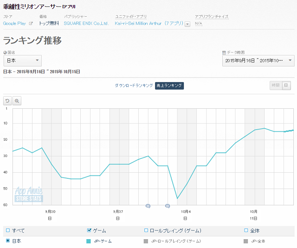Switch to hourly 時間 view
Viewport: 297px width, 248px height.
(276, 85)
